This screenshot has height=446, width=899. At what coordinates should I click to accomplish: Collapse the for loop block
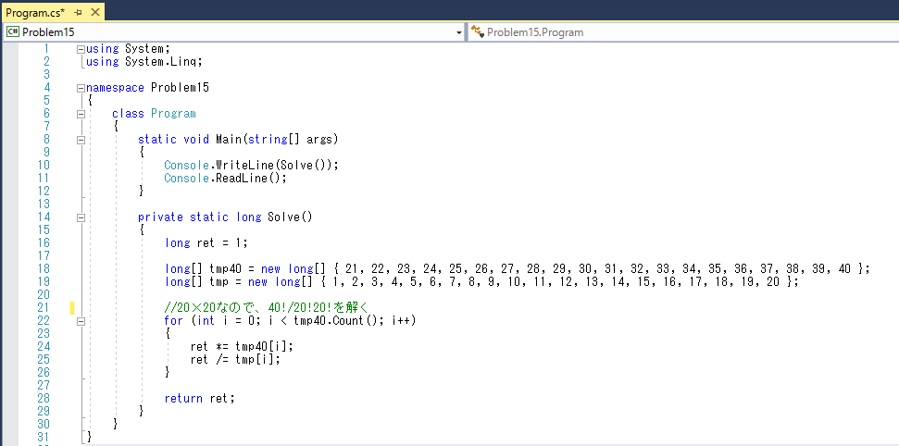pyautogui.click(x=81, y=321)
